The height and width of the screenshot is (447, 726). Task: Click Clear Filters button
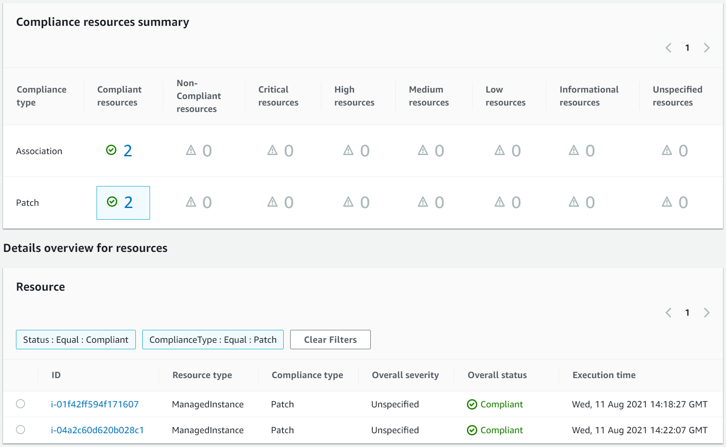point(330,339)
